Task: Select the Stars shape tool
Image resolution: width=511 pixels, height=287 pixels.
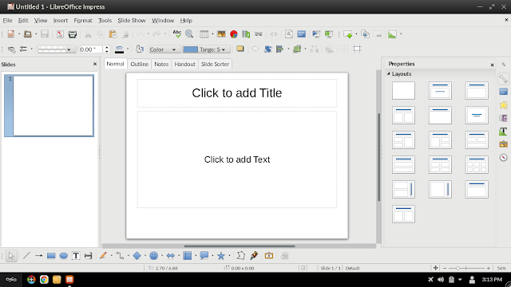Action: click(221, 256)
